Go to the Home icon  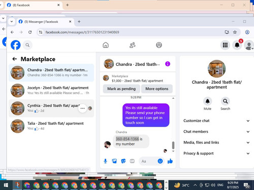point(106,45)
